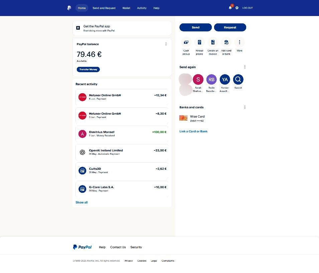Open account settings gear

(x=237, y=8)
